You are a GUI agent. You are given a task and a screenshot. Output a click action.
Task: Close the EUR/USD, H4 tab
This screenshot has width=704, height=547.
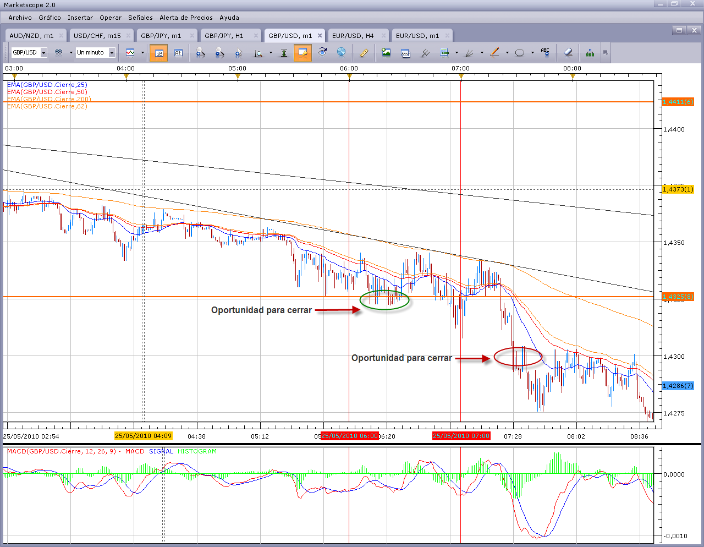click(x=383, y=36)
